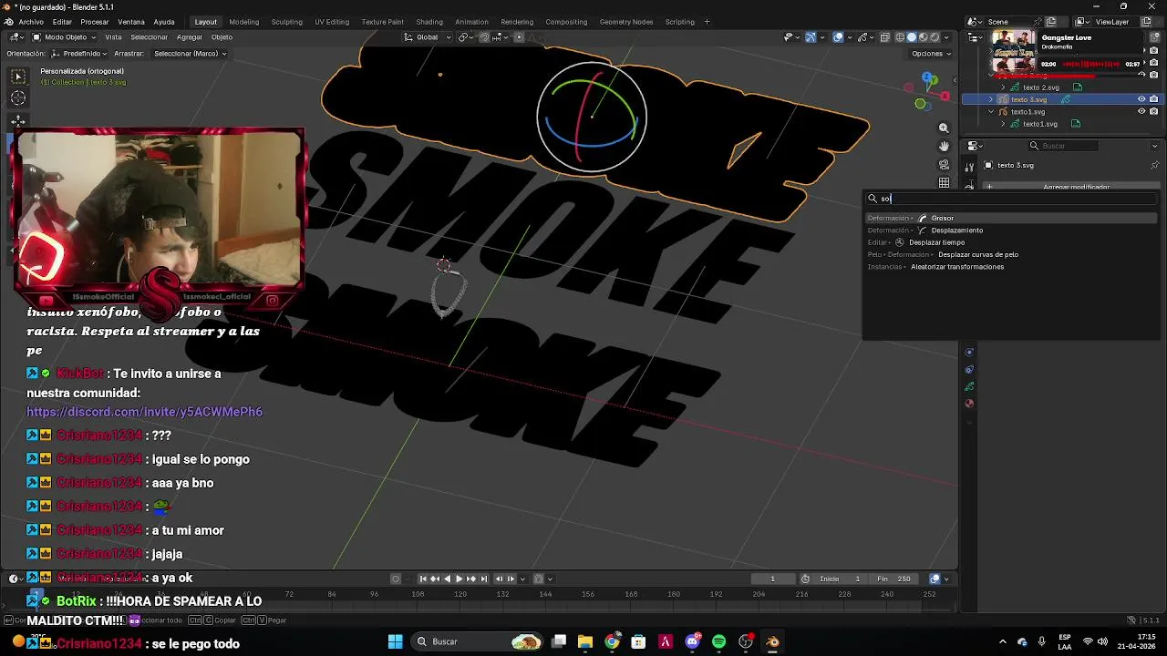Open the Global transform orientation dropdown
Viewport: 1167px width, 656px height.
point(427,37)
